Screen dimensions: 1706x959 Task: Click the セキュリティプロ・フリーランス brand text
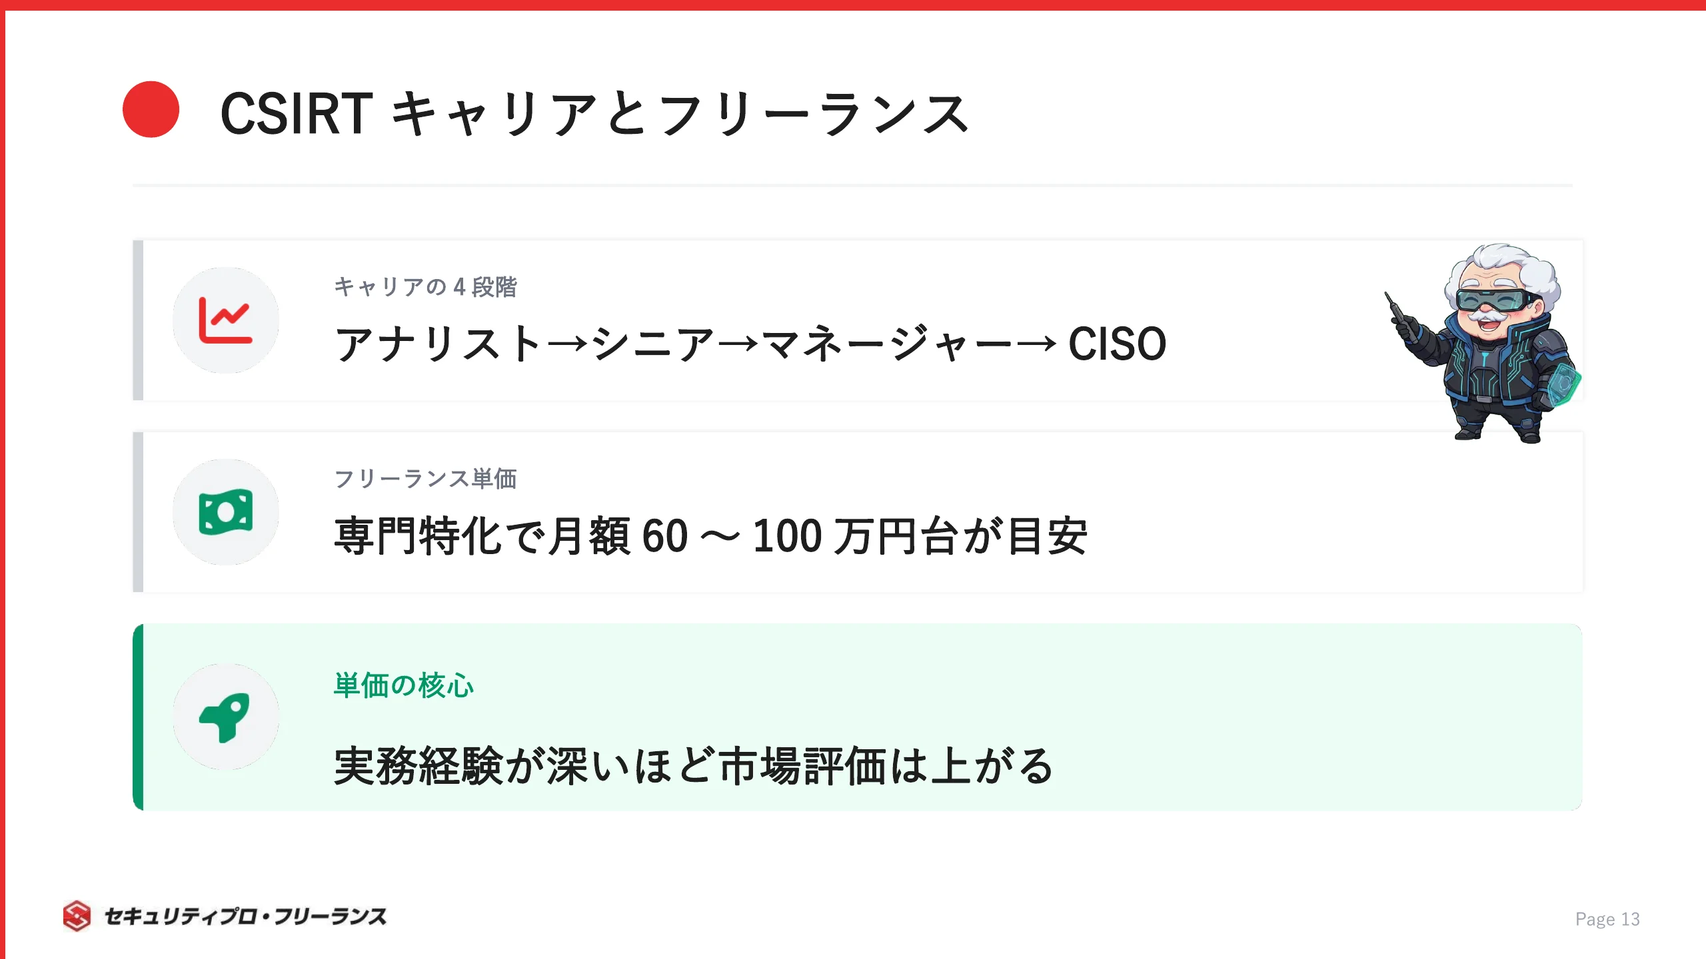[x=245, y=916]
